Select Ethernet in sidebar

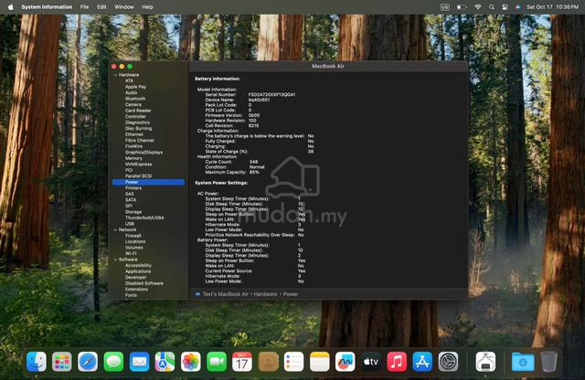point(134,134)
